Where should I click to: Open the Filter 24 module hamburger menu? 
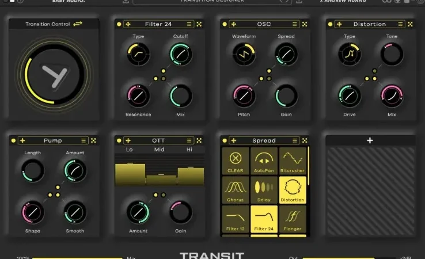click(x=189, y=24)
